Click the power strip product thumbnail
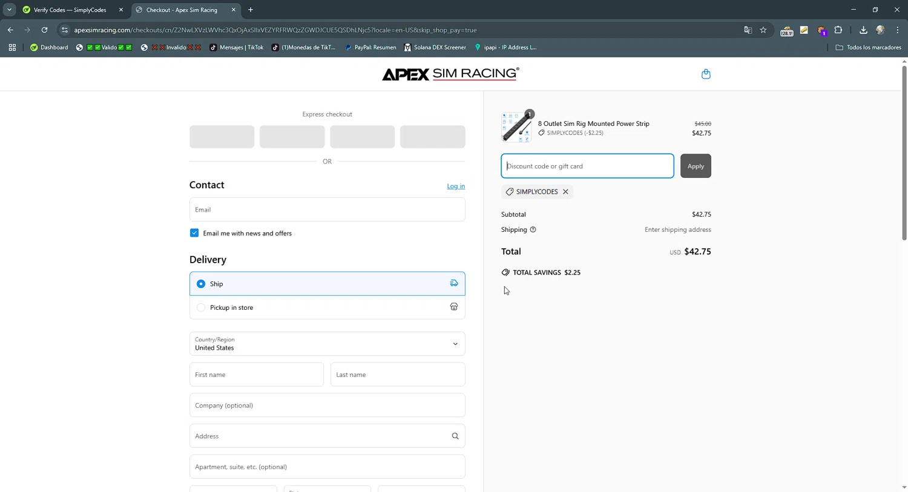This screenshot has width=908, height=492. 516,128
